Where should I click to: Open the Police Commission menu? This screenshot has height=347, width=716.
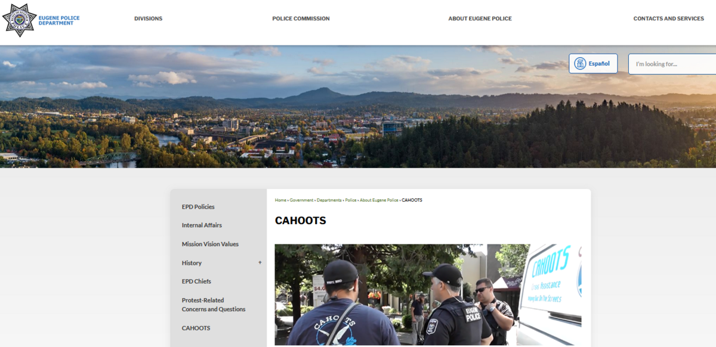point(301,18)
